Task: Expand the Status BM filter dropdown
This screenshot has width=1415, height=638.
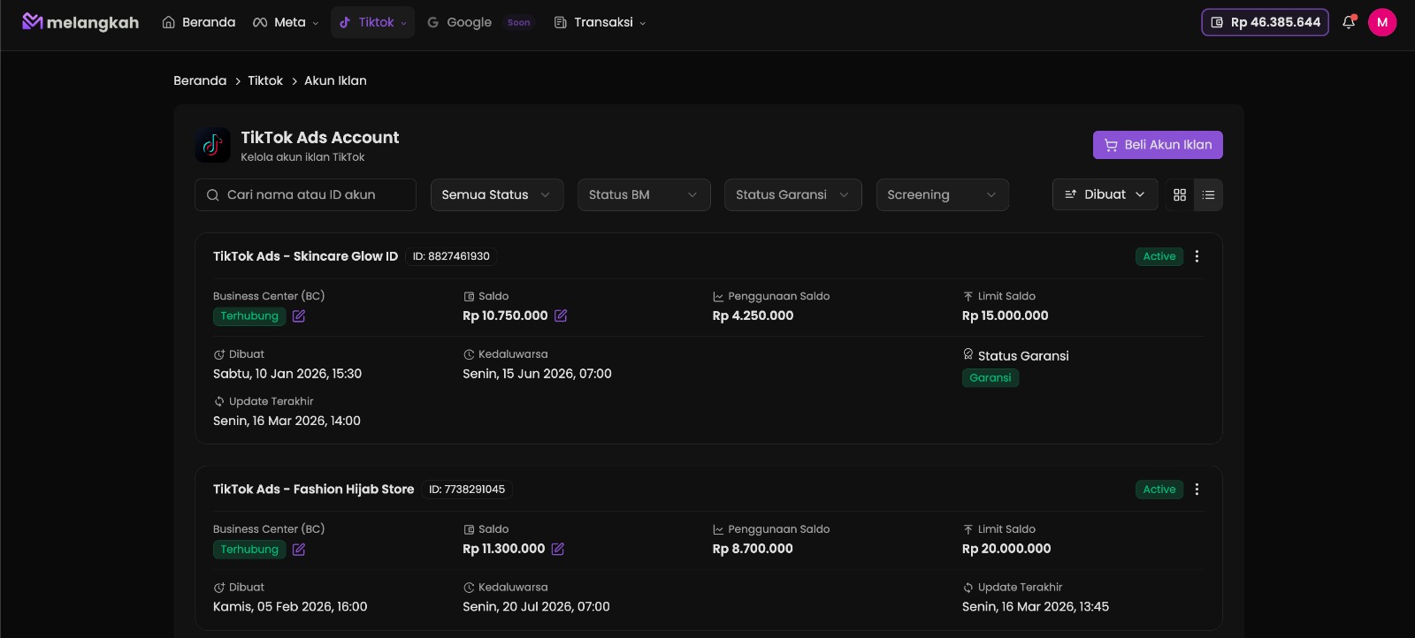Action: (644, 194)
